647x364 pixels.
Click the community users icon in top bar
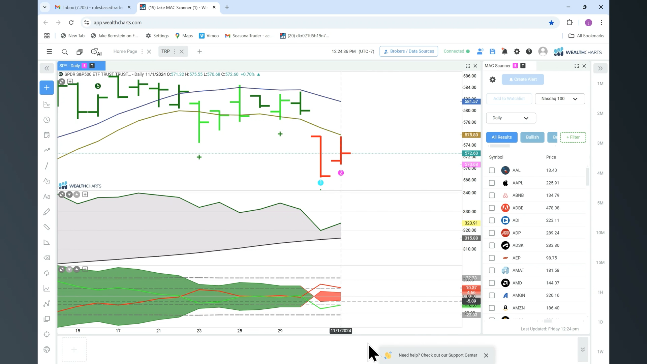point(480,52)
